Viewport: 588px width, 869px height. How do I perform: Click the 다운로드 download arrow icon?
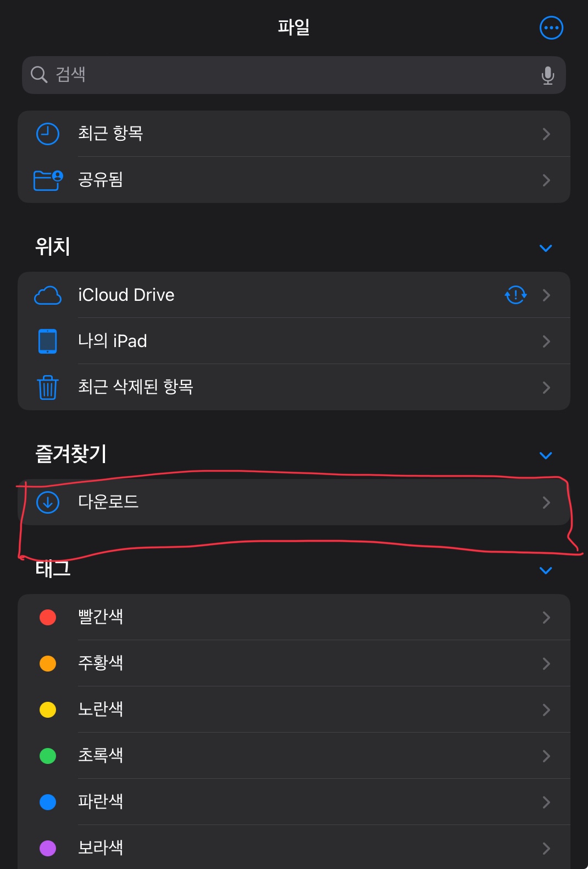pyautogui.click(x=48, y=502)
